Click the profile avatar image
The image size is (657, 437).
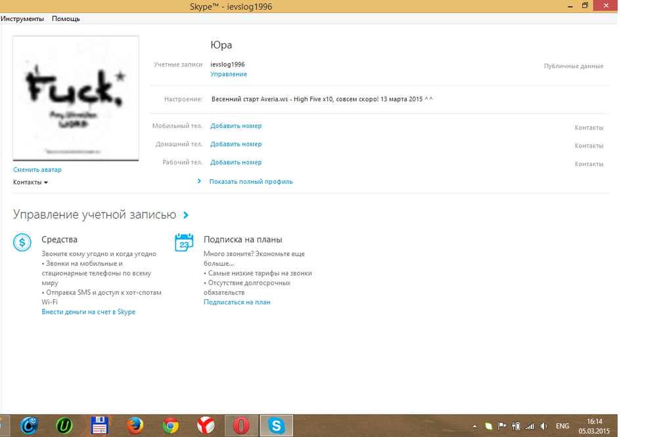(76, 98)
